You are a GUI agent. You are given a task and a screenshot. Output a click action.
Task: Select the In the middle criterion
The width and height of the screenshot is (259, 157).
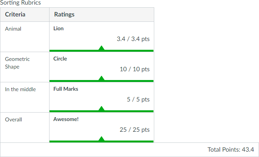coord(20,89)
